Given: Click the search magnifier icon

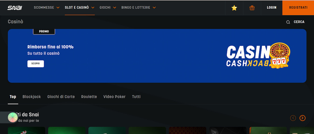Looking at the screenshot, I should (x=288, y=22).
